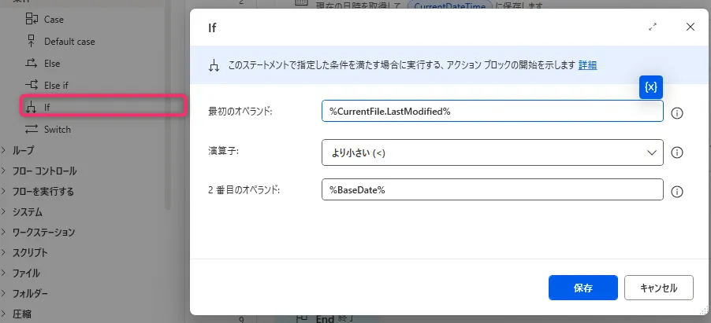This screenshot has height=323, width=711.
Task: Click info icon beside 2番目のオペランド field
Action: pos(676,192)
